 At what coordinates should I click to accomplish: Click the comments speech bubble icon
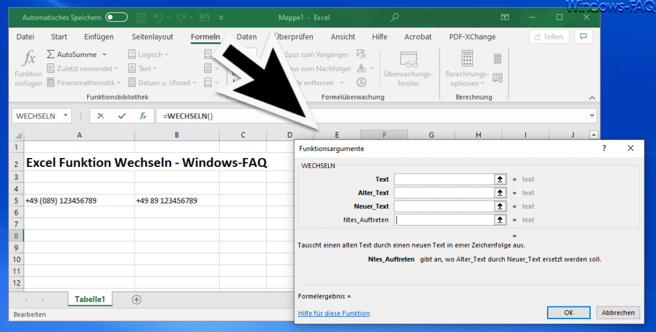click(584, 36)
